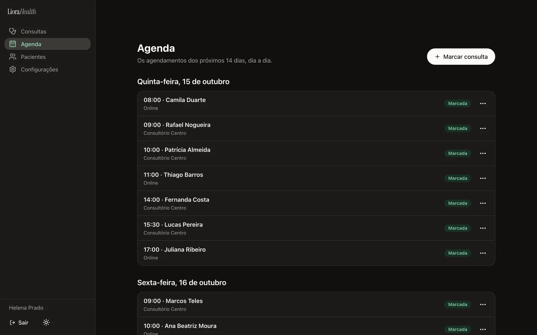The height and width of the screenshot is (335, 537).
Task: Click the stethoscope Consultas icon
Action: (x=13, y=31)
